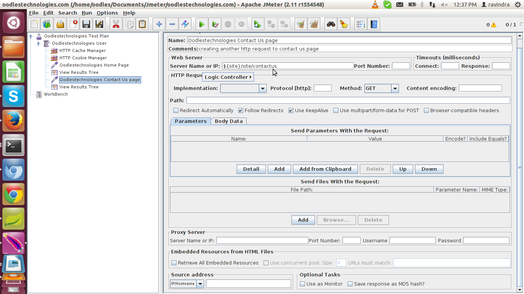Switch to the Parameters tab
The height and width of the screenshot is (294, 524).
click(191, 121)
